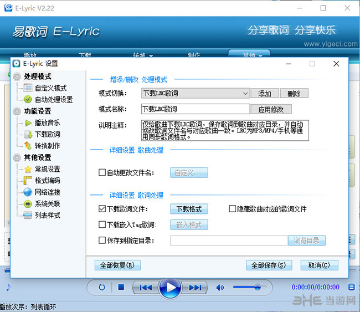Click the 自定义... button
Viewport: 360px width, 312px height.
coord(189,172)
